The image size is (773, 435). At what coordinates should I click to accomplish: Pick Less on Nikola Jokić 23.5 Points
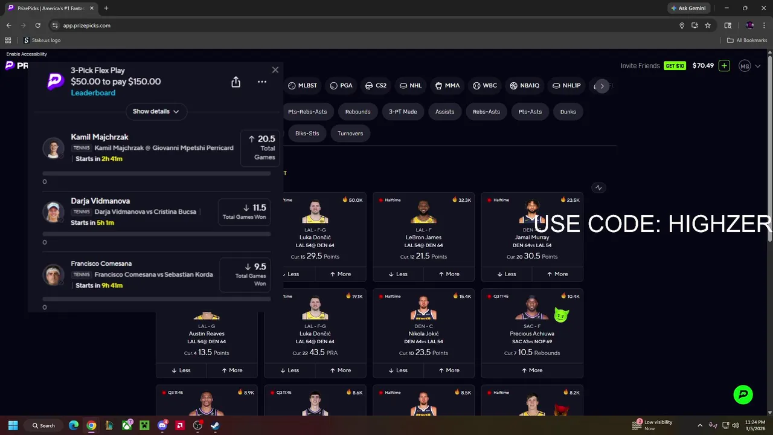pyautogui.click(x=398, y=370)
